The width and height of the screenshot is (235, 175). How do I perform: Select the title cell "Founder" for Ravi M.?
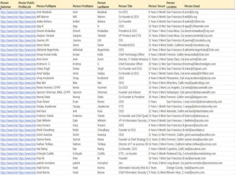click(123, 158)
